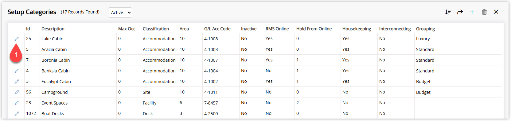Edit the Campground row pencil icon
Viewport: 511px width, 121px height.
click(x=17, y=92)
